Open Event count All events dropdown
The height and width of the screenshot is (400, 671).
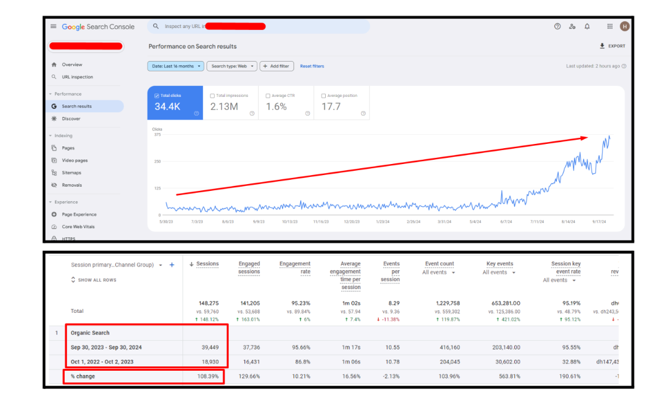coord(439,273)
